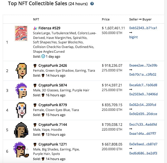Screen dimensions: 167x163
Task: Open buyer address 0xb70c1a...c3fb02
Action: (x=143, y=74)
